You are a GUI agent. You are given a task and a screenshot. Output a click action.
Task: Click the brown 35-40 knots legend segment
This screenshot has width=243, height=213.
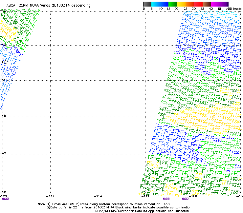click(207, 4)
